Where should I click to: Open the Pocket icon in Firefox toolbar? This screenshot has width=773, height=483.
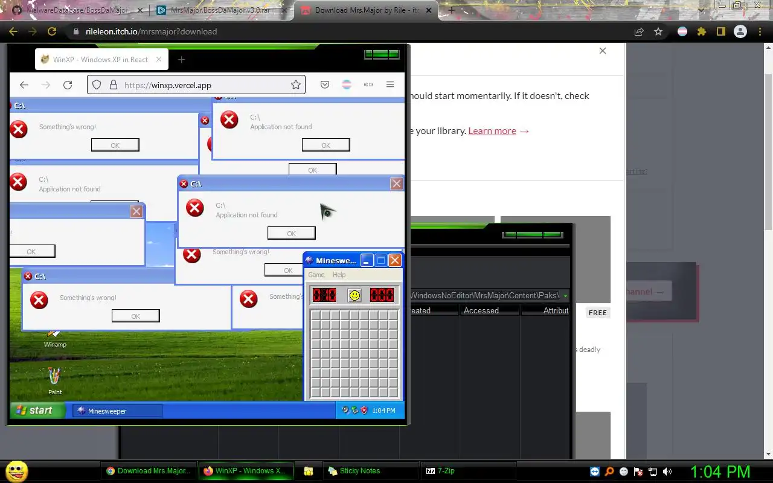point(325,85)
